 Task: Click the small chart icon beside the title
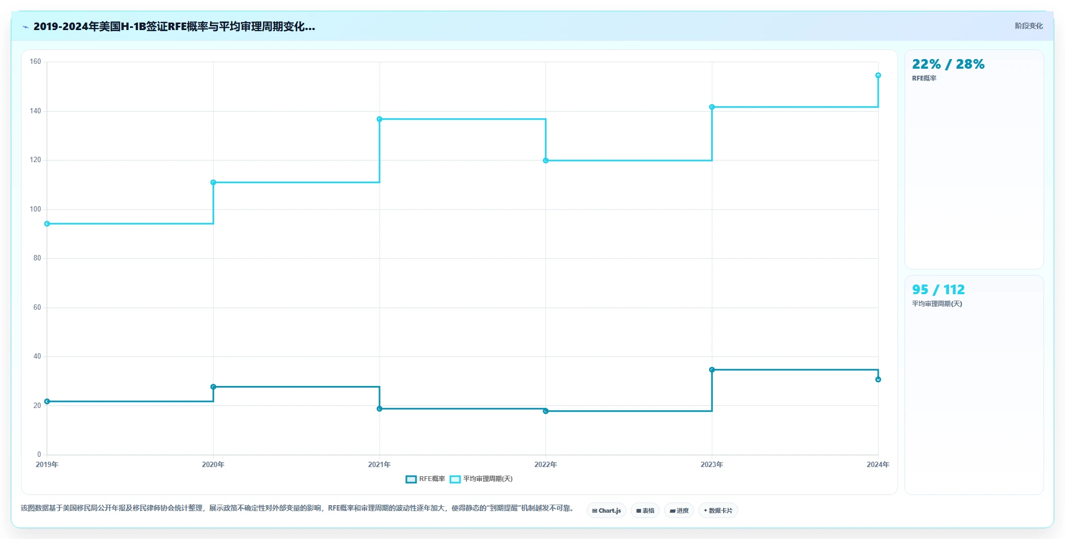point(25,27)
